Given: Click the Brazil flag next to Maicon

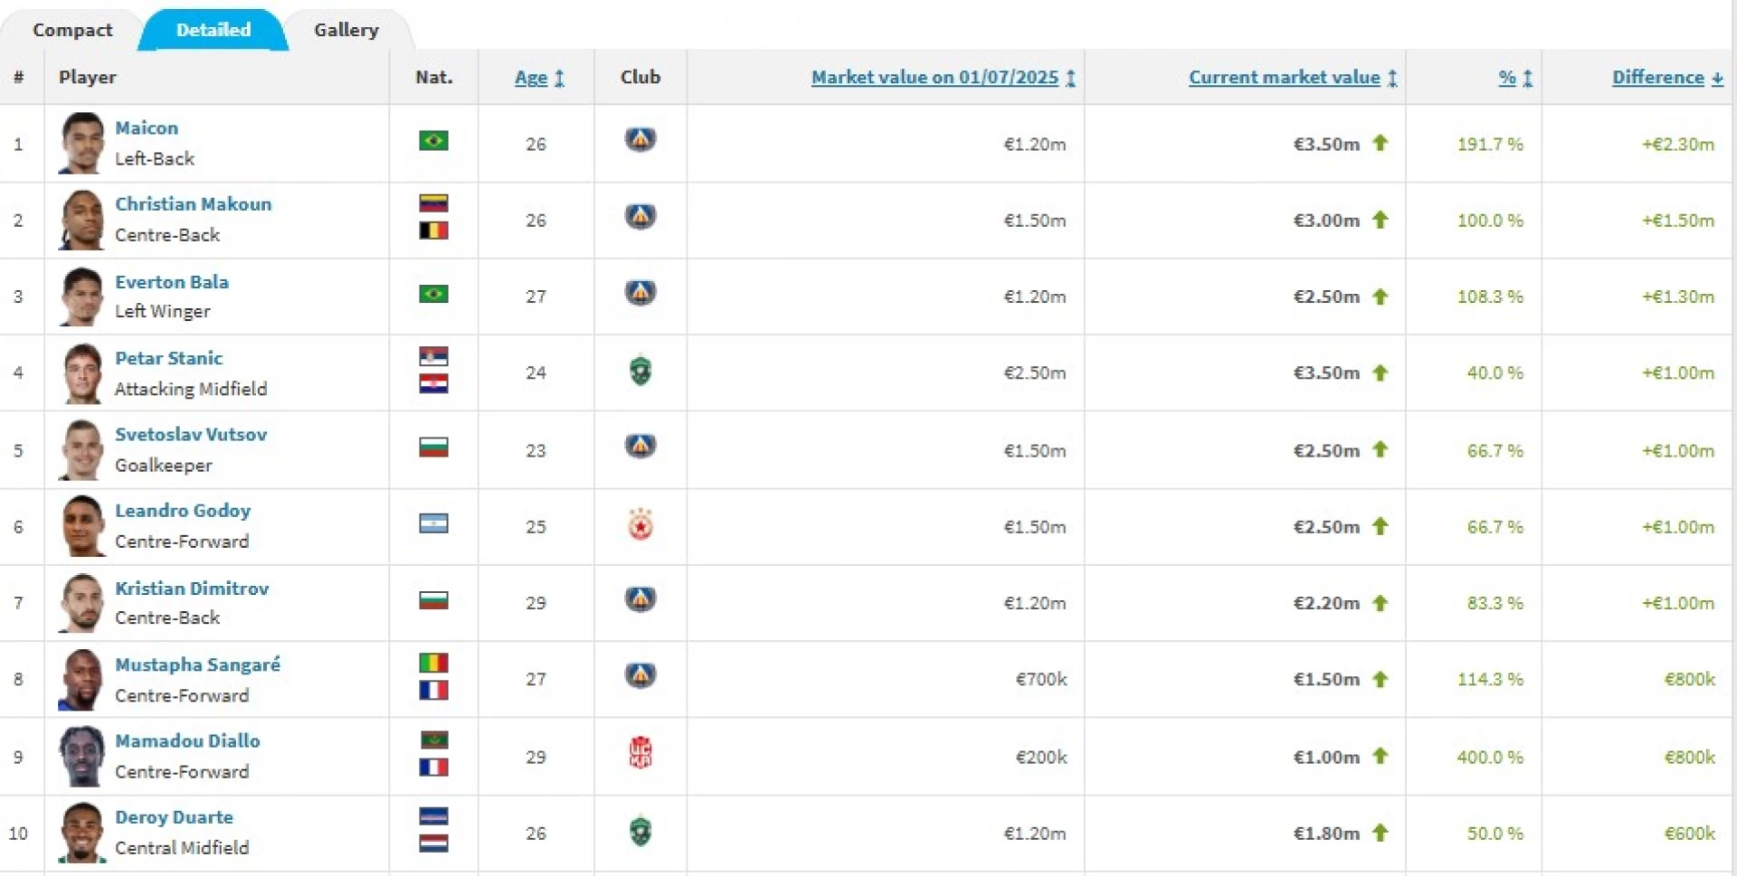Looking at the screenshot, I should pyautogui.click(x=433, y=141).
